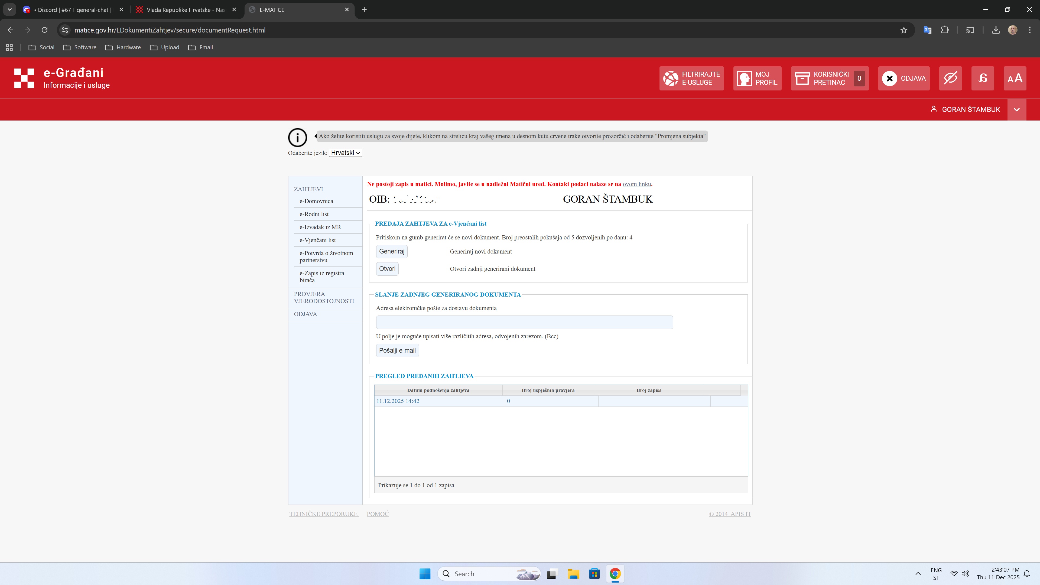Click the e-Građani checkered logo
Screen dimensions: 1040x585
24,78
